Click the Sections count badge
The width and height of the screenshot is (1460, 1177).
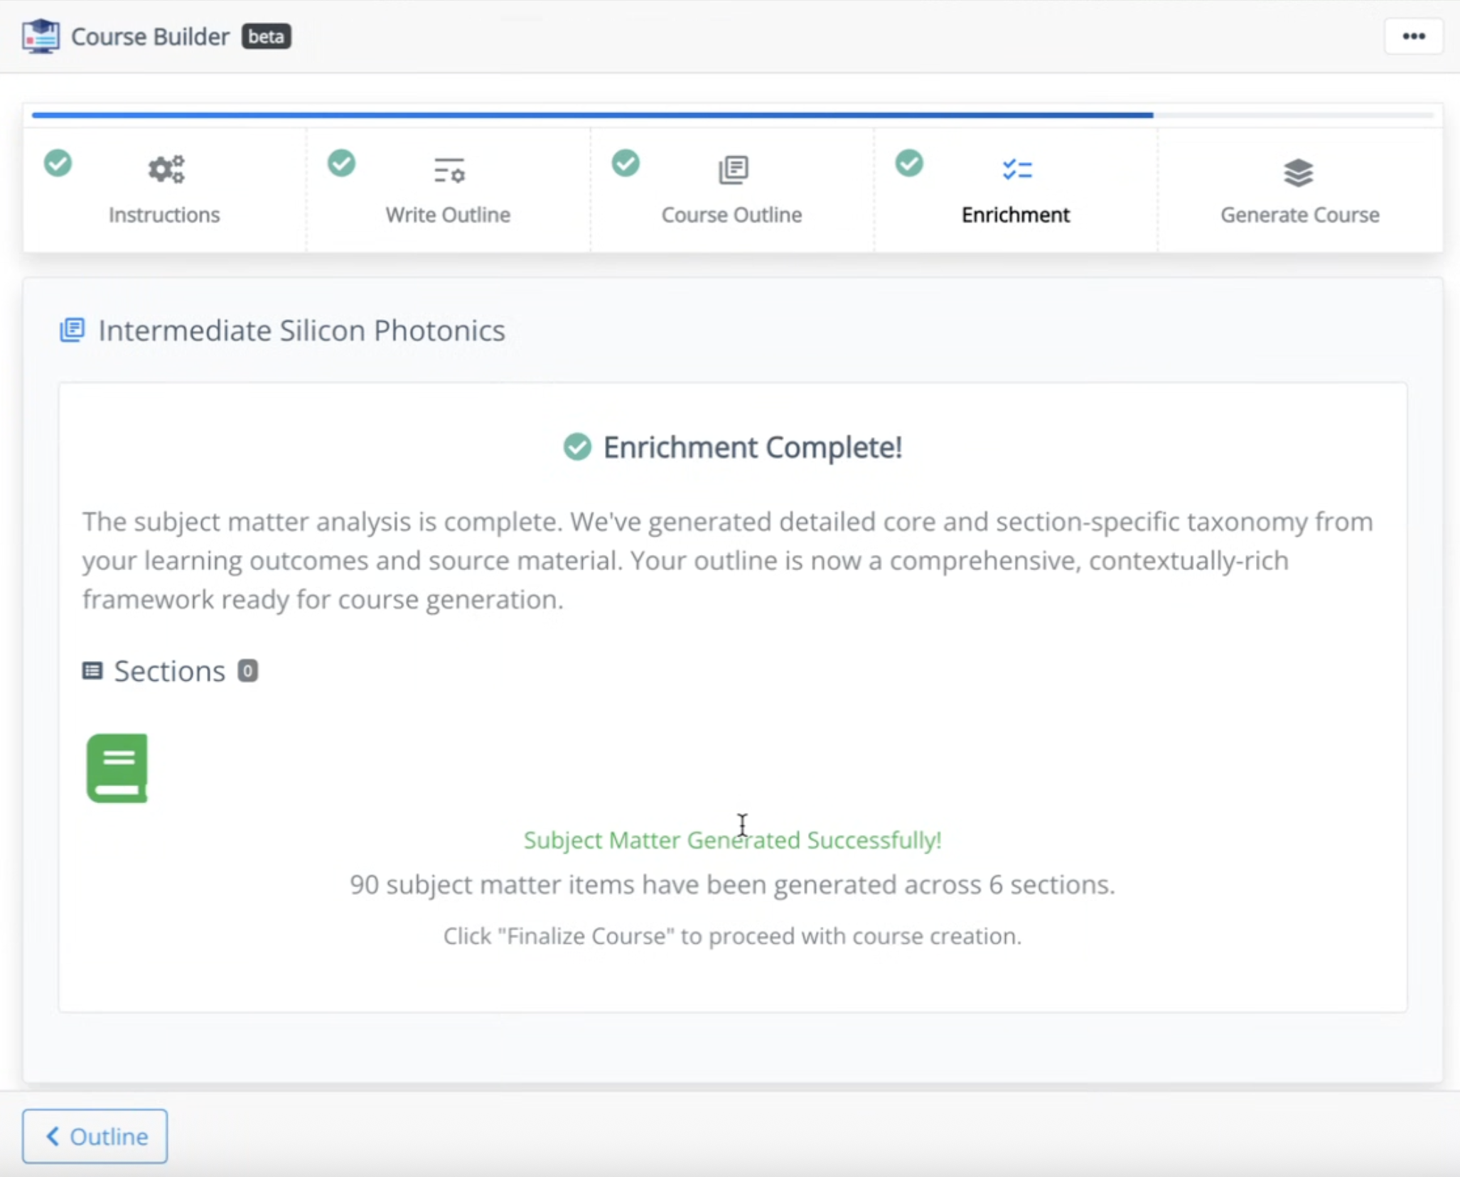(247, 671)
